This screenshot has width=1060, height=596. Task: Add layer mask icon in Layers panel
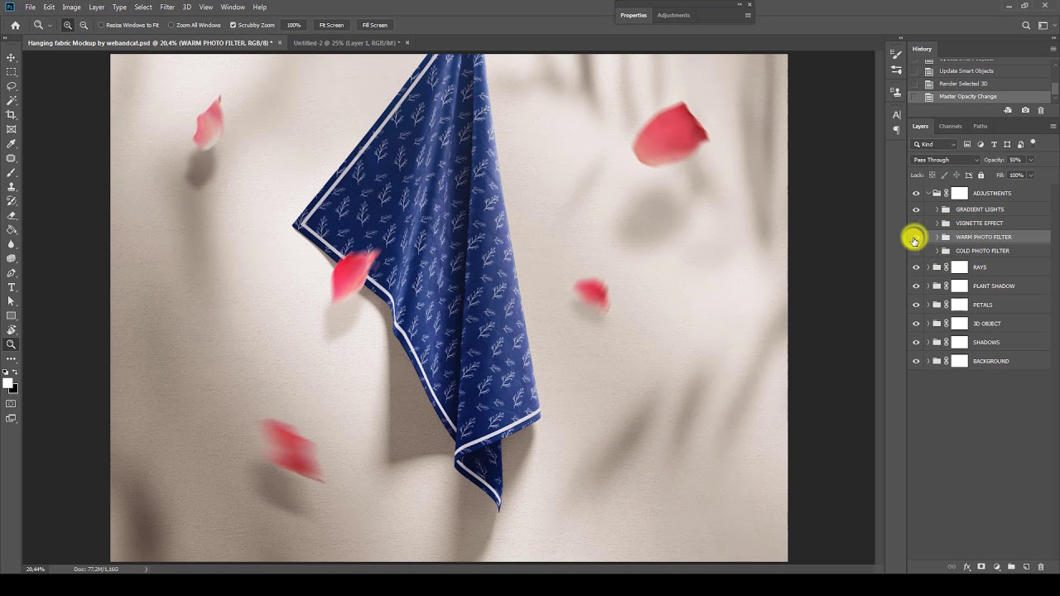pyautogui.click(x=981, y=567)
